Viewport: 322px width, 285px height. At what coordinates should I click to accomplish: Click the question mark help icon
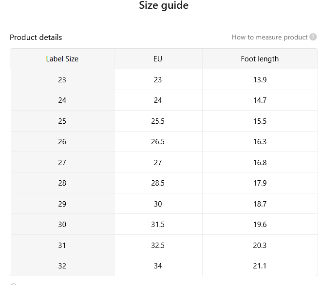point(313,37)
